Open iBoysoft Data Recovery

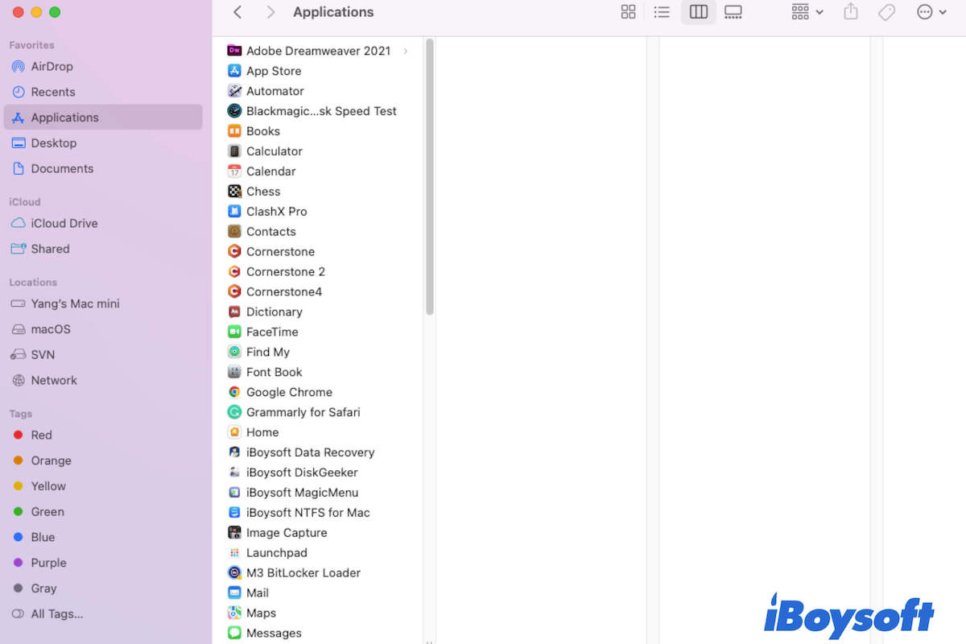(310, 452)
